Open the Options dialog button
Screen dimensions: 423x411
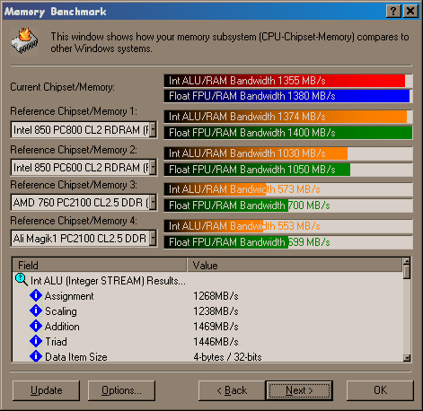click(121, 390)
